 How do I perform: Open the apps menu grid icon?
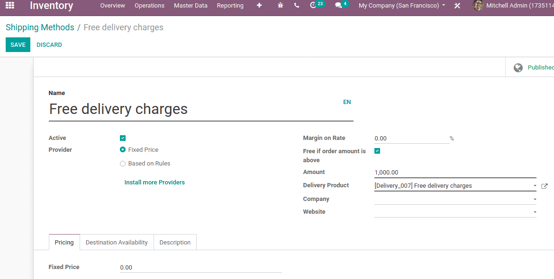coord(9,6)
